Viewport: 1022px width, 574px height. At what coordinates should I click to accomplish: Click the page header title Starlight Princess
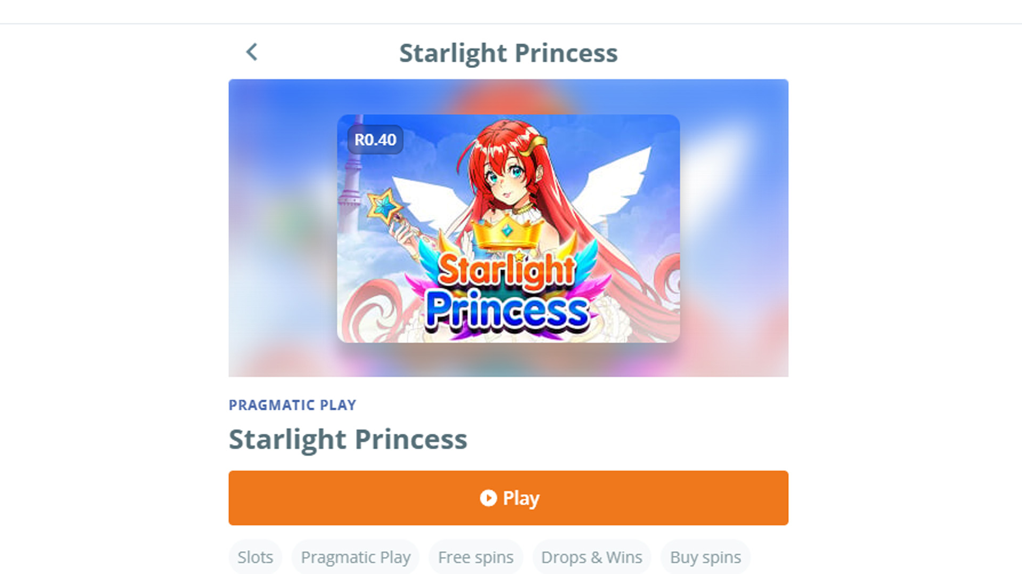click(x=508, y=53)
